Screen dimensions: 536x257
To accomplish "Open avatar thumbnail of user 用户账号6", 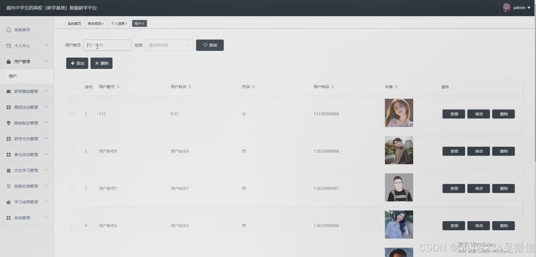I will [399, 225].
